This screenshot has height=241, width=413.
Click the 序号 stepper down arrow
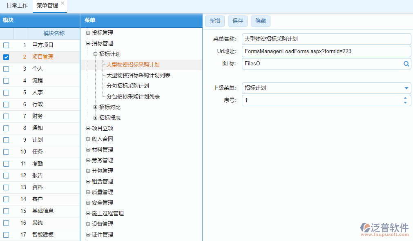(x=405, y=103)
